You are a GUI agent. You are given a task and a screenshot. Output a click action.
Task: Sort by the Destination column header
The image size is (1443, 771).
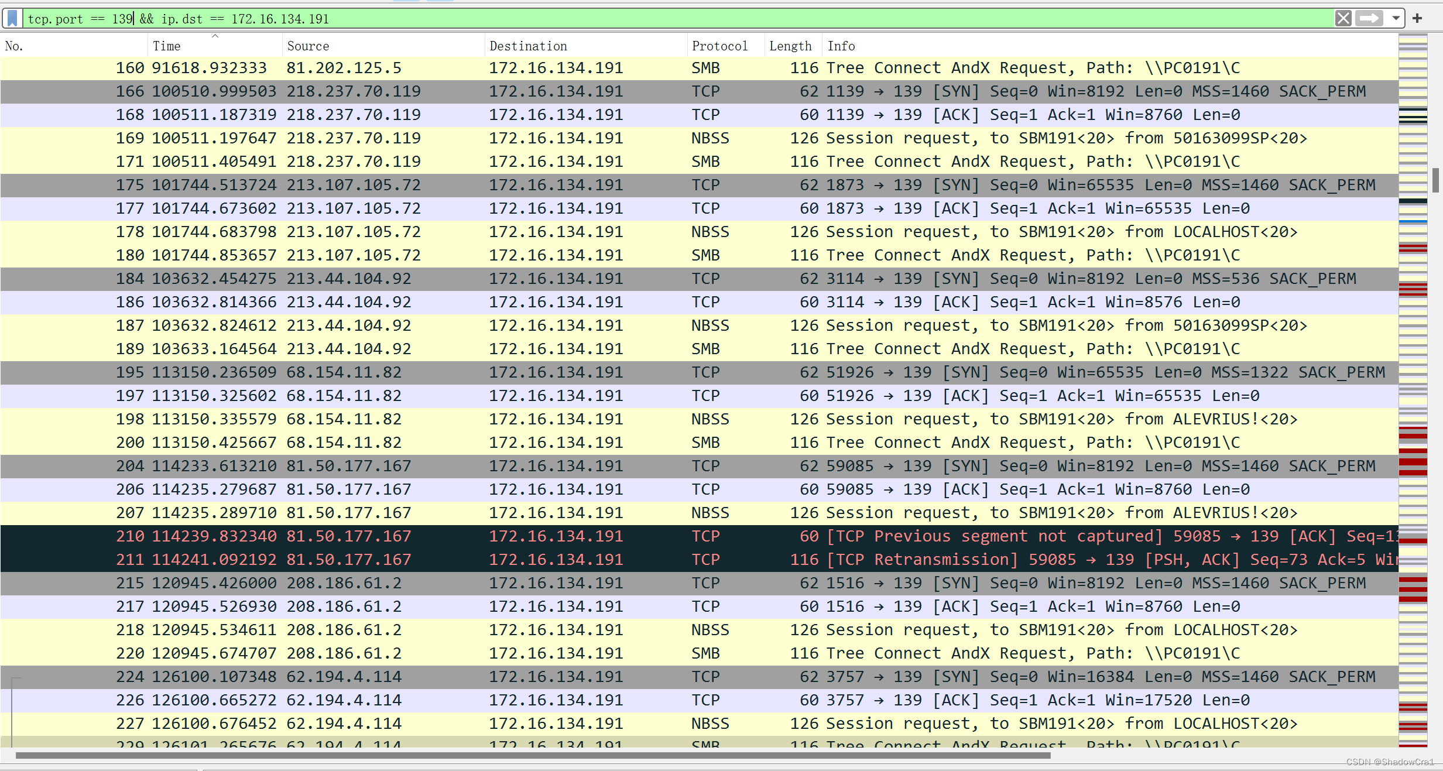click(x=586, y=46)
